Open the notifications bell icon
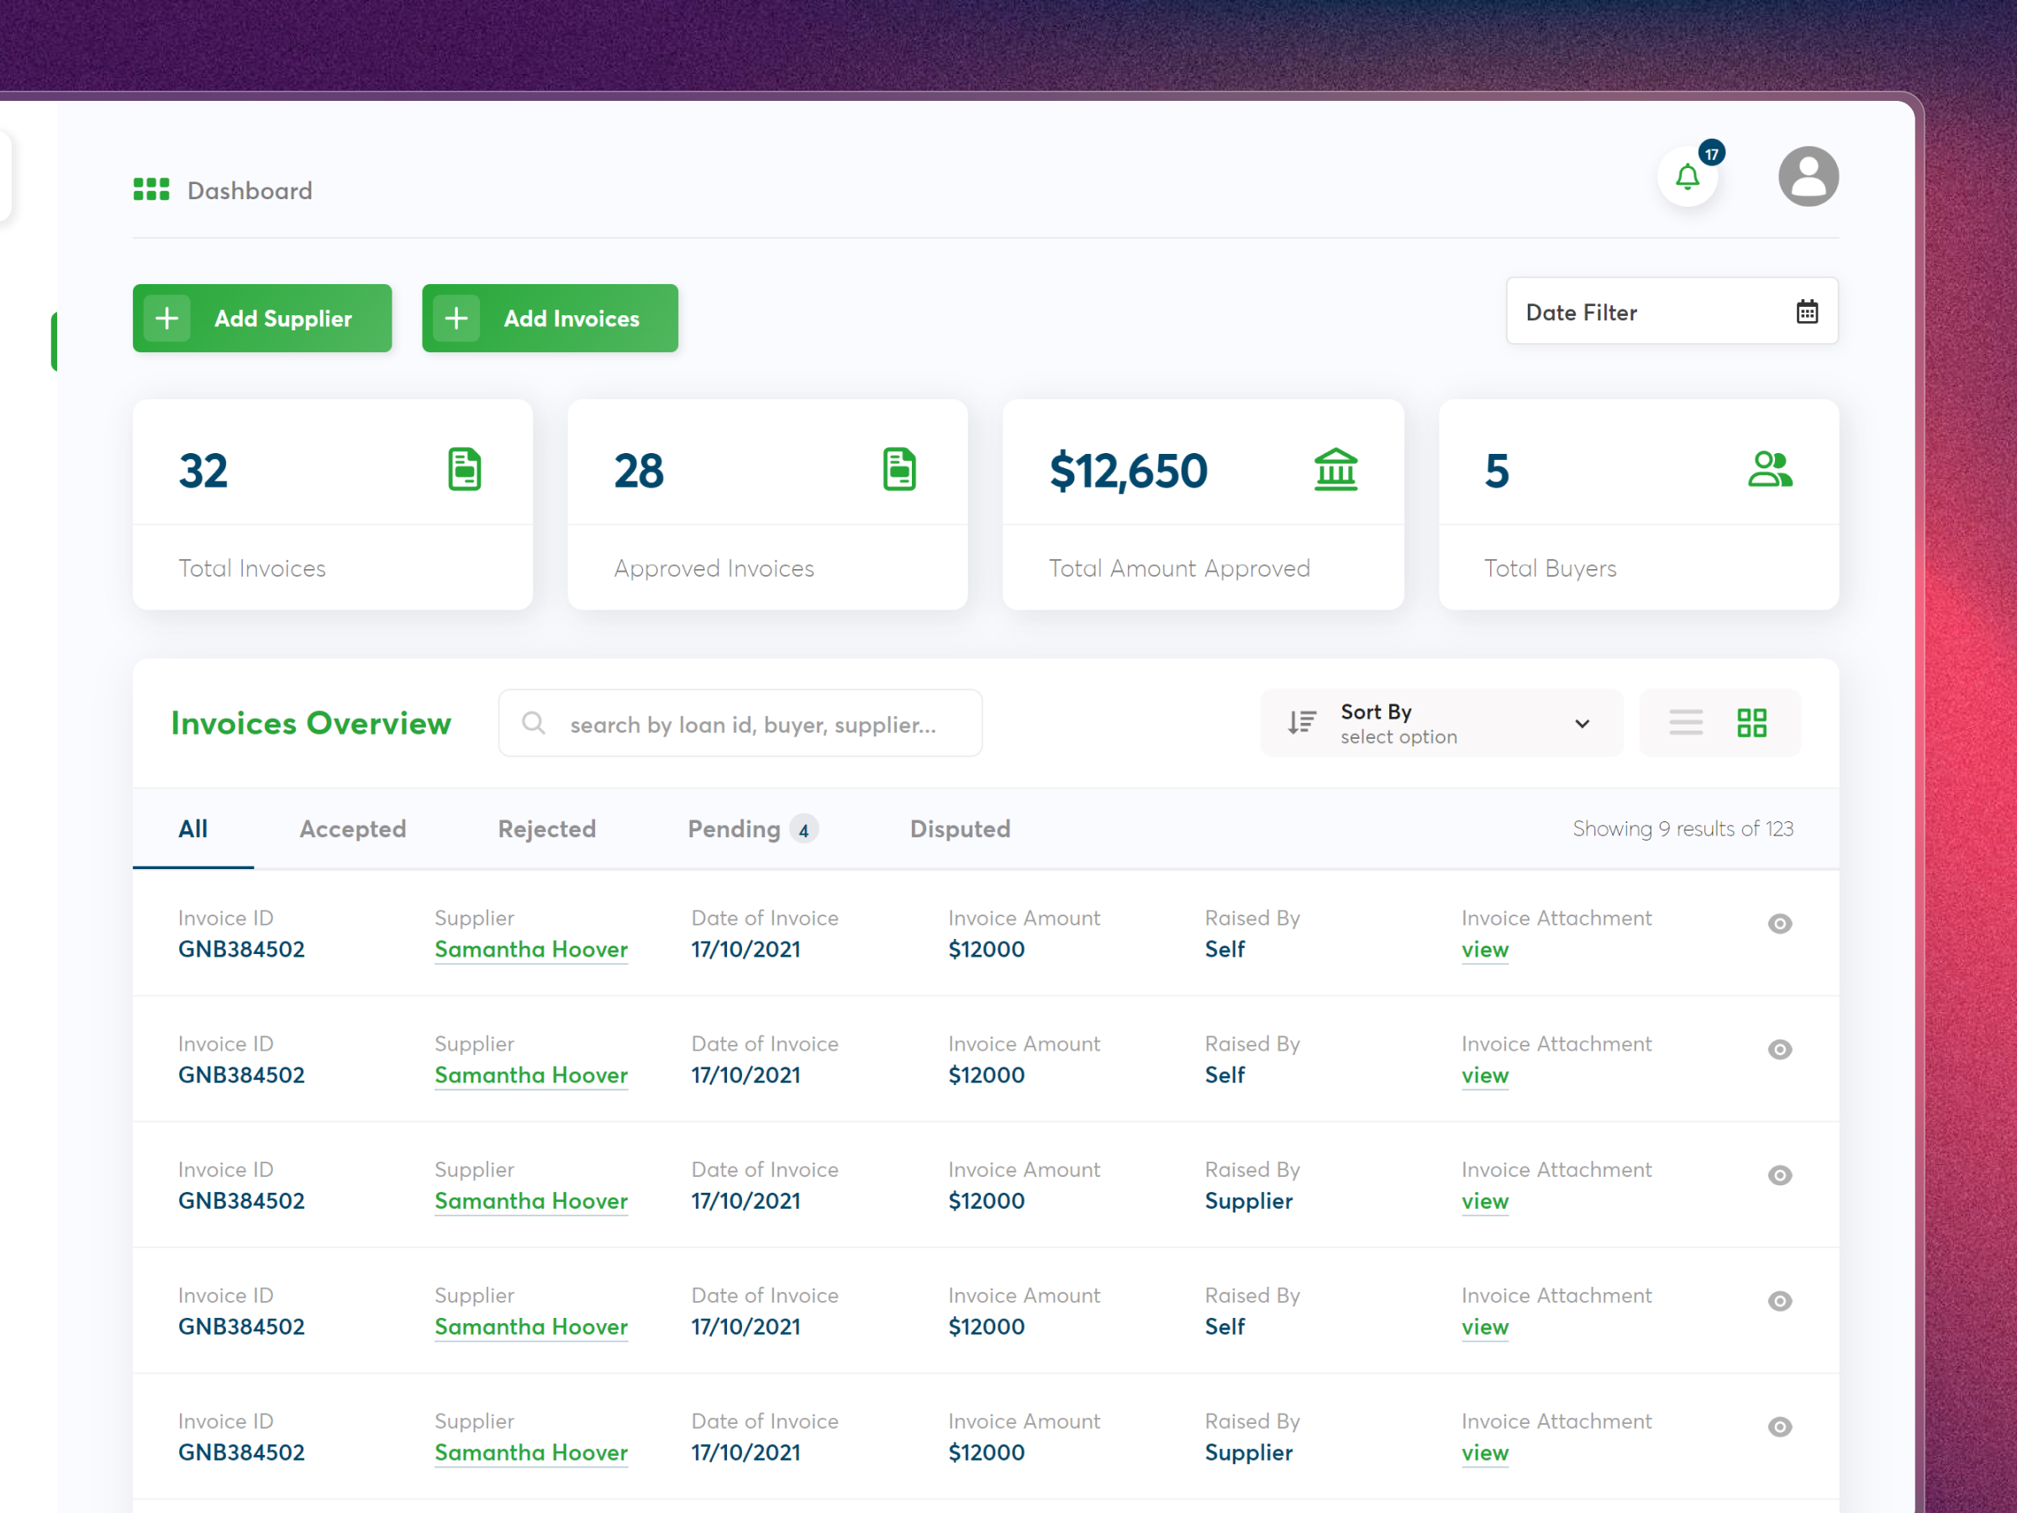 click(x=1687, y=176)
